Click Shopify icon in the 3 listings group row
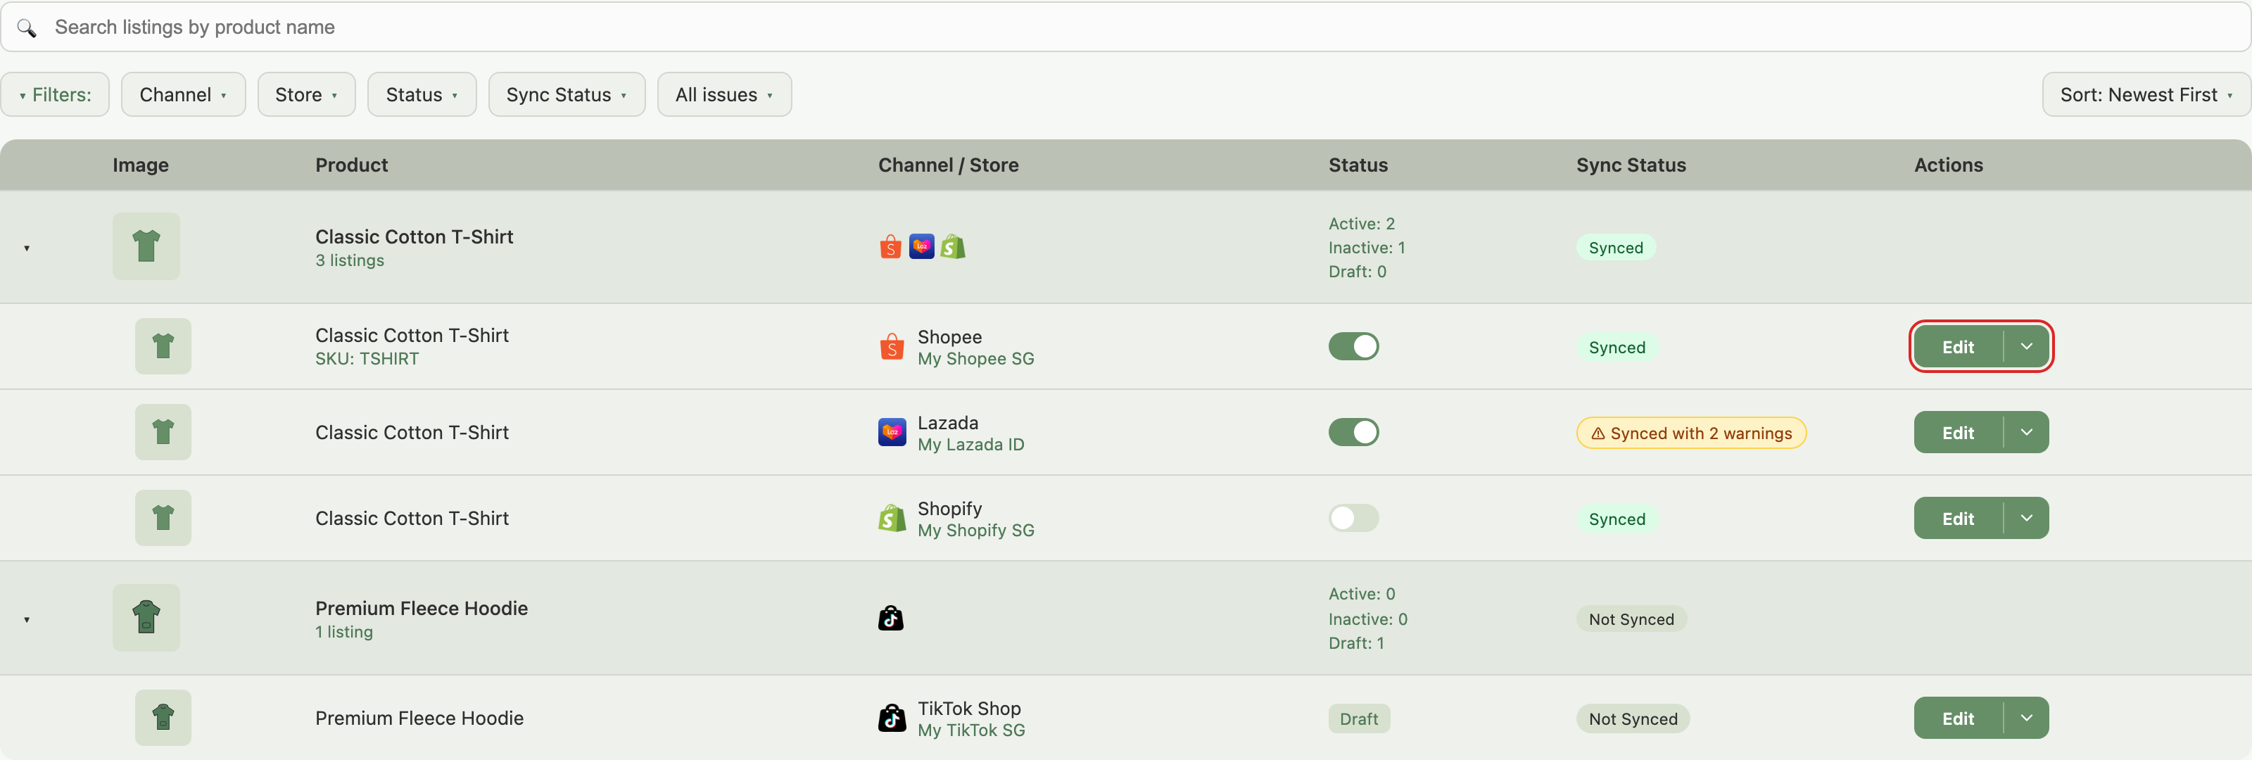Image resolution: width=2252 pixels, height=760 pixels. click(x=953, y=246)
